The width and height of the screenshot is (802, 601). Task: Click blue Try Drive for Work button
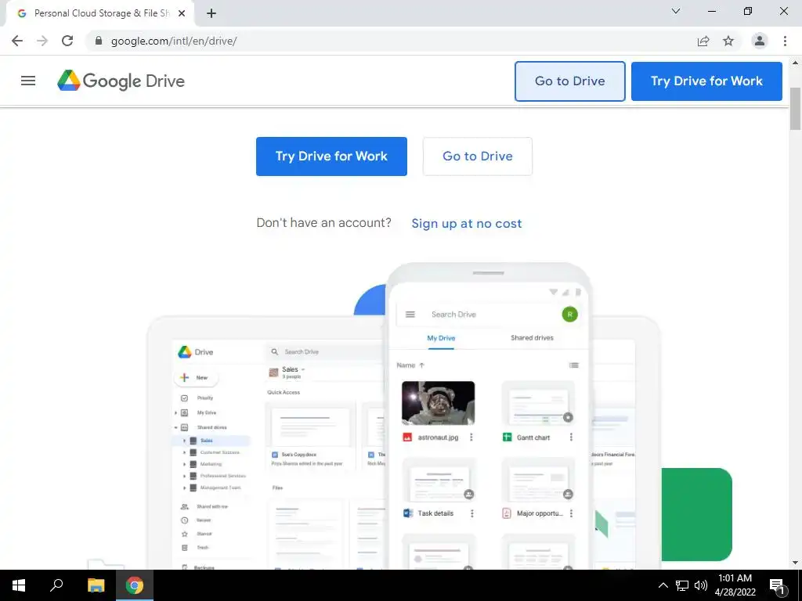point(331,157)
